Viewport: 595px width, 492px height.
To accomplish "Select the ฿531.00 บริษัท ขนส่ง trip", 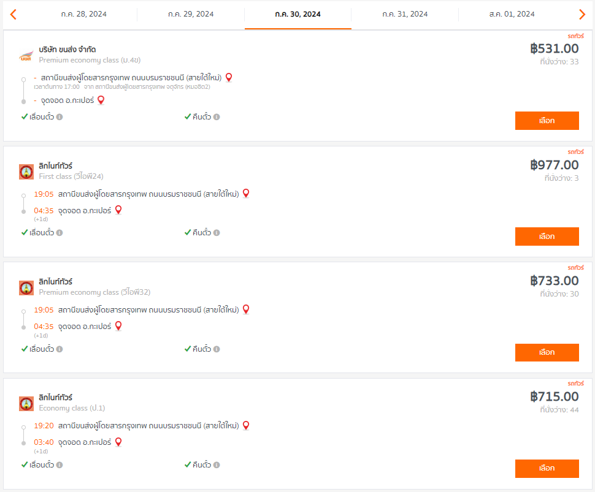I will [x=547, y=121].
